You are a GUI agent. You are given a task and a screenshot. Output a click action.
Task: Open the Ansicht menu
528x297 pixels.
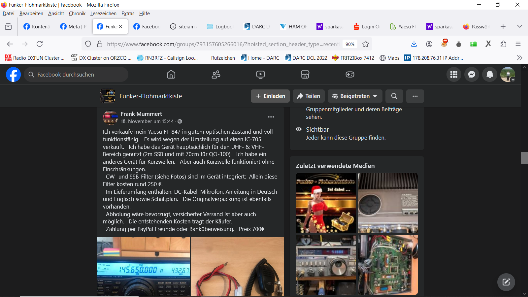click(56, 14)
